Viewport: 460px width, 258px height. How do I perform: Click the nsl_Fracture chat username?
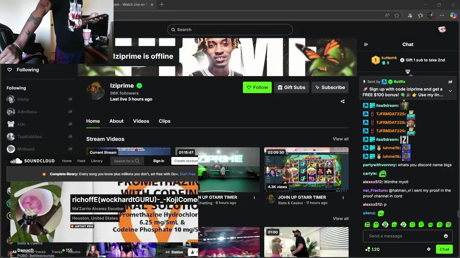375,190
